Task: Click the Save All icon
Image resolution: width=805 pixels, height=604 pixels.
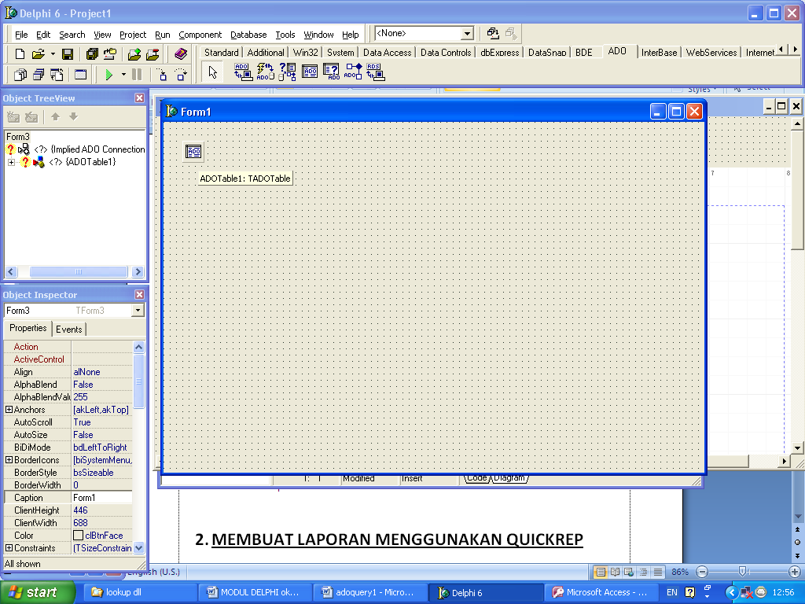Action: point(92,54)
